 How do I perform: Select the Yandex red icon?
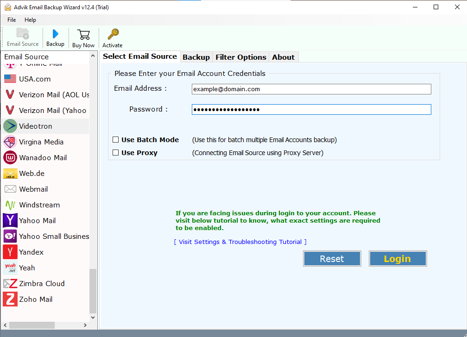(10, 252)
